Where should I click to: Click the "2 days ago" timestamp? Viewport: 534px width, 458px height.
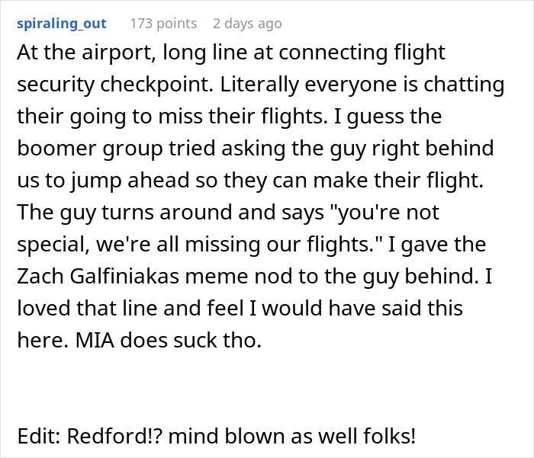coord(246,24)
